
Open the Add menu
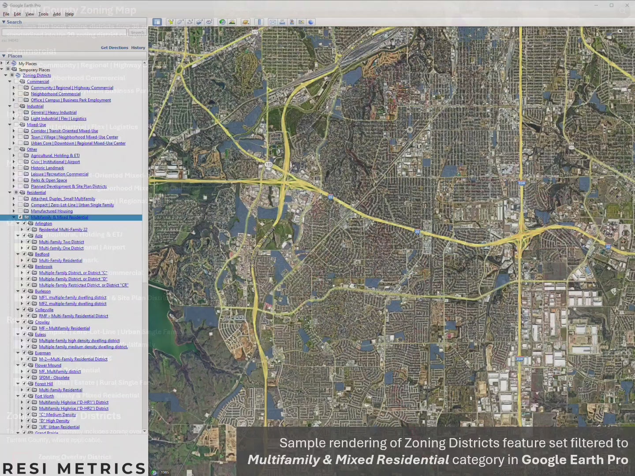(57, 14)
